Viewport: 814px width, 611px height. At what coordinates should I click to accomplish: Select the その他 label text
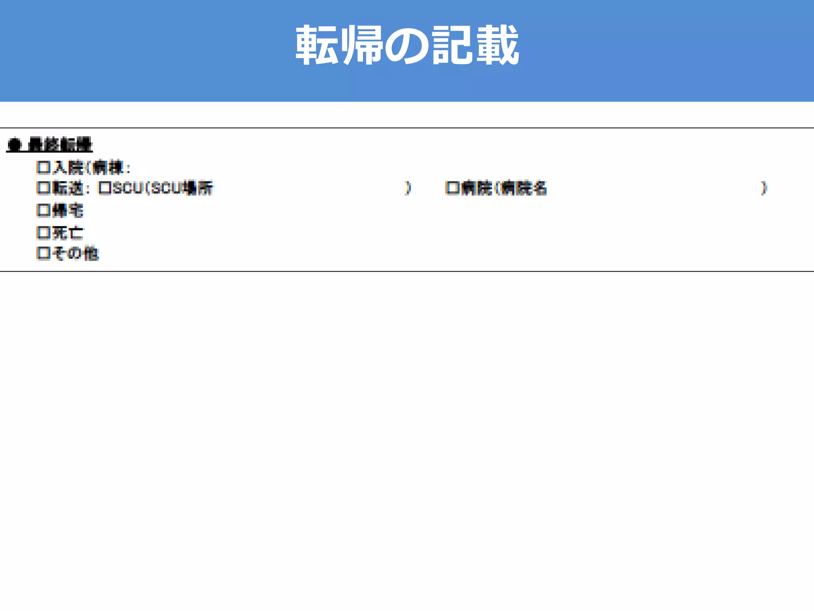(x=75, y=253)
